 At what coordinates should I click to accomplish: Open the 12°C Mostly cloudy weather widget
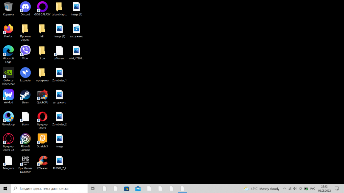(x=262, y=189)
